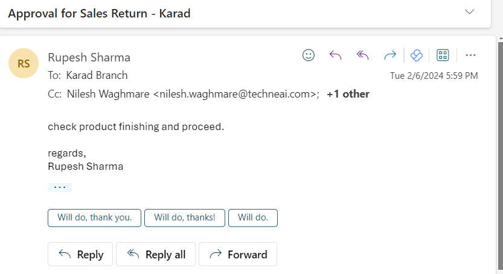Expand the +1 other Cc recipients
Image resolution: width=503 pixels, height=274 pixels.
point(348,94)
